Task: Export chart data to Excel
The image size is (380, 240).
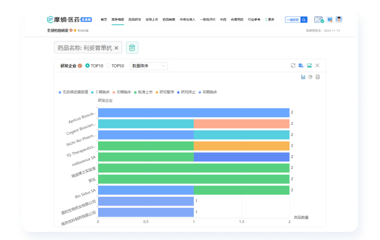Action: tap(301, 65)
